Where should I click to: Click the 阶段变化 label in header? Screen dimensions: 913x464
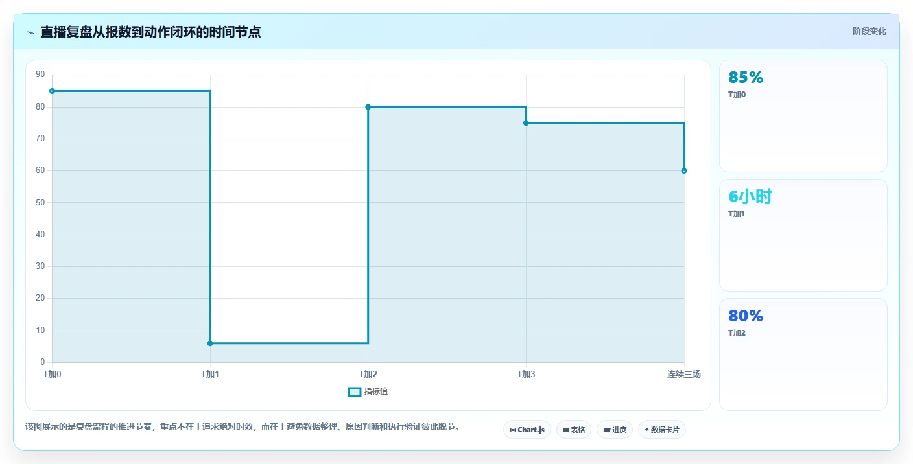[869, 31]
